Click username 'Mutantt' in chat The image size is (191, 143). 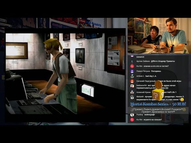(140, 97)
